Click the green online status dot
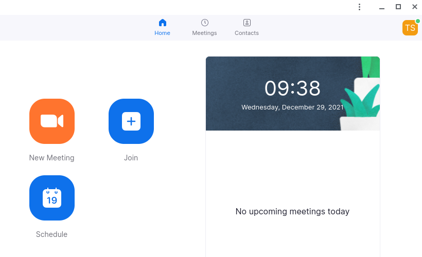 (418, 21)
